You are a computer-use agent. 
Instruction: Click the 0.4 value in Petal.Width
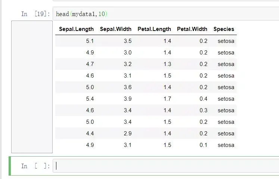click(203, 99)
